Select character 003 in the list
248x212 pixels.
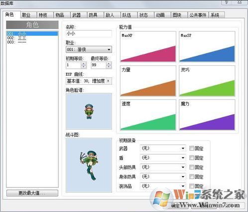point(32,42)
